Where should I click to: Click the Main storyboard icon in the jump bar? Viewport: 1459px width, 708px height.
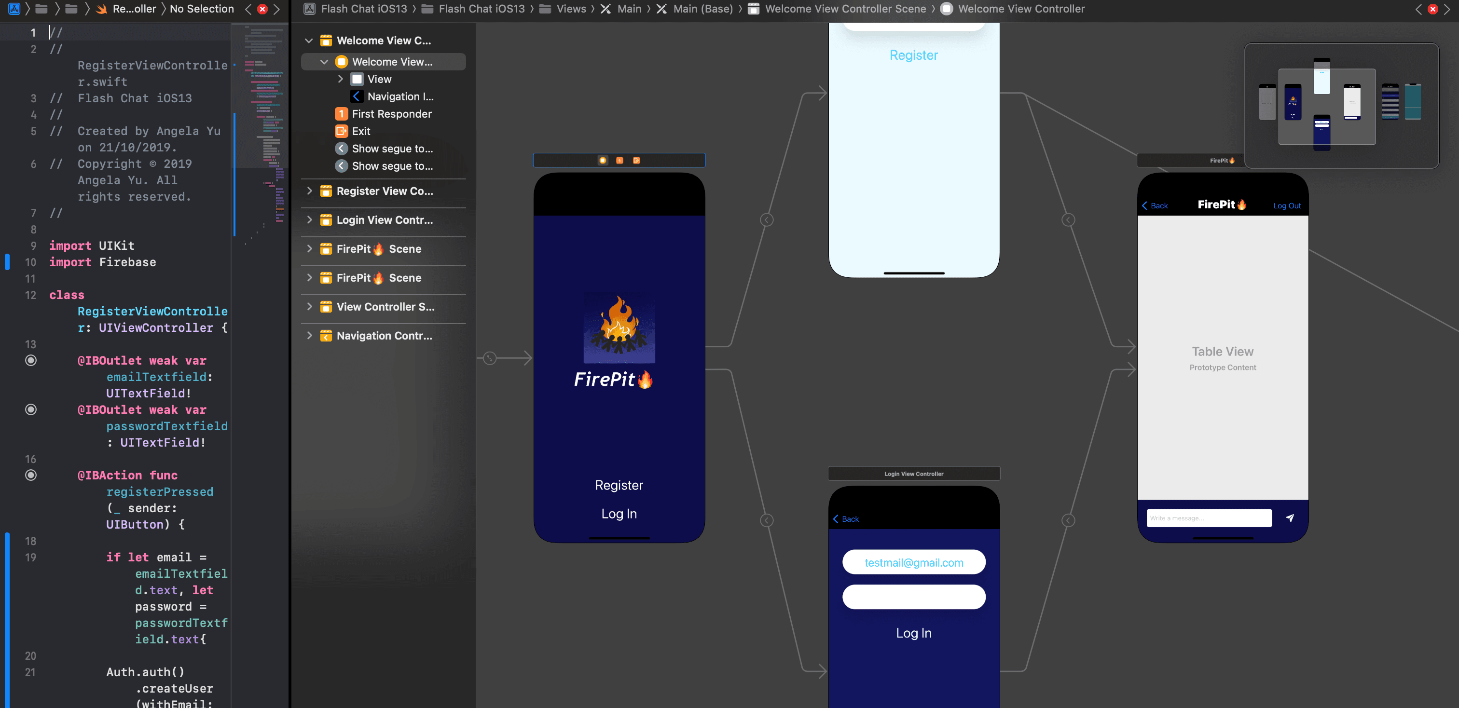click(x=606, y=9)
